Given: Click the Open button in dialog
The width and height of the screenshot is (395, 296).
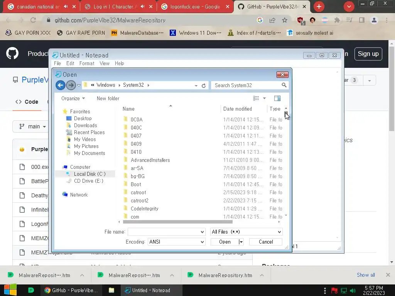Looking at the screenshot, I should click(x=225, y=242).
